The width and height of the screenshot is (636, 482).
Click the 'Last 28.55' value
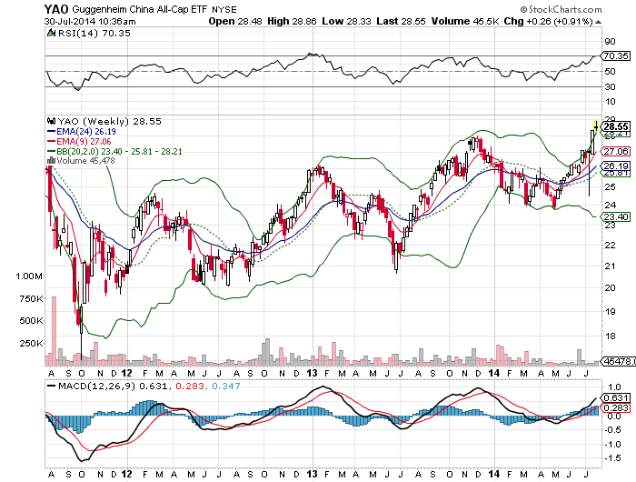(401, 21)
